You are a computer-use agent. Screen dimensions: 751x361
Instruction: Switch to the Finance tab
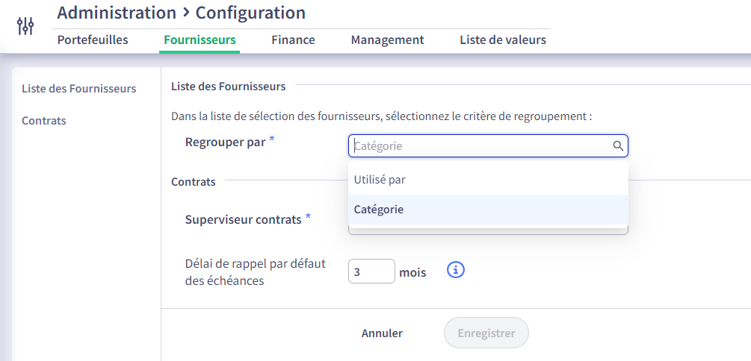coord(293,40)
